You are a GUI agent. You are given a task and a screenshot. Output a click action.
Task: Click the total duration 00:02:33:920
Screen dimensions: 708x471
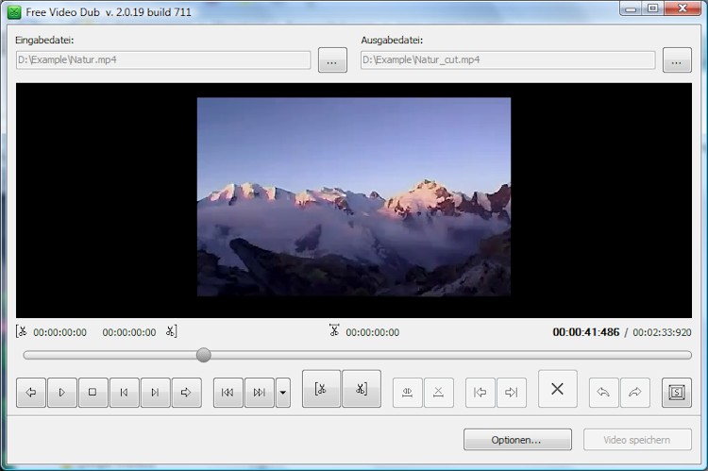tap(662, 333)
